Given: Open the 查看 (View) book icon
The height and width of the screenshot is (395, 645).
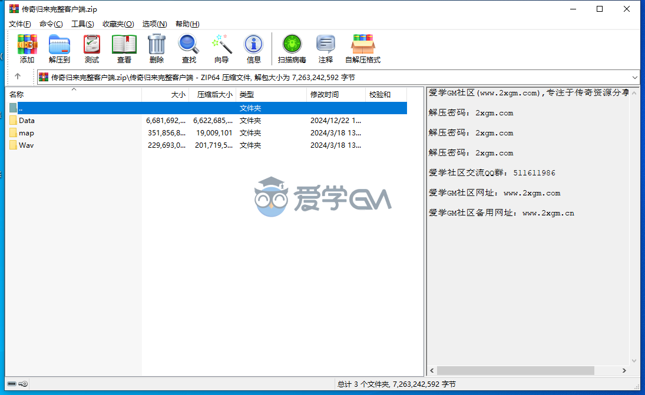Looking at the screenshot, I should click(x=124, y=44).
